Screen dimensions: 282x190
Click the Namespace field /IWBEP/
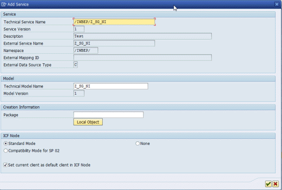pyautogui.click(x=86, y=50)
